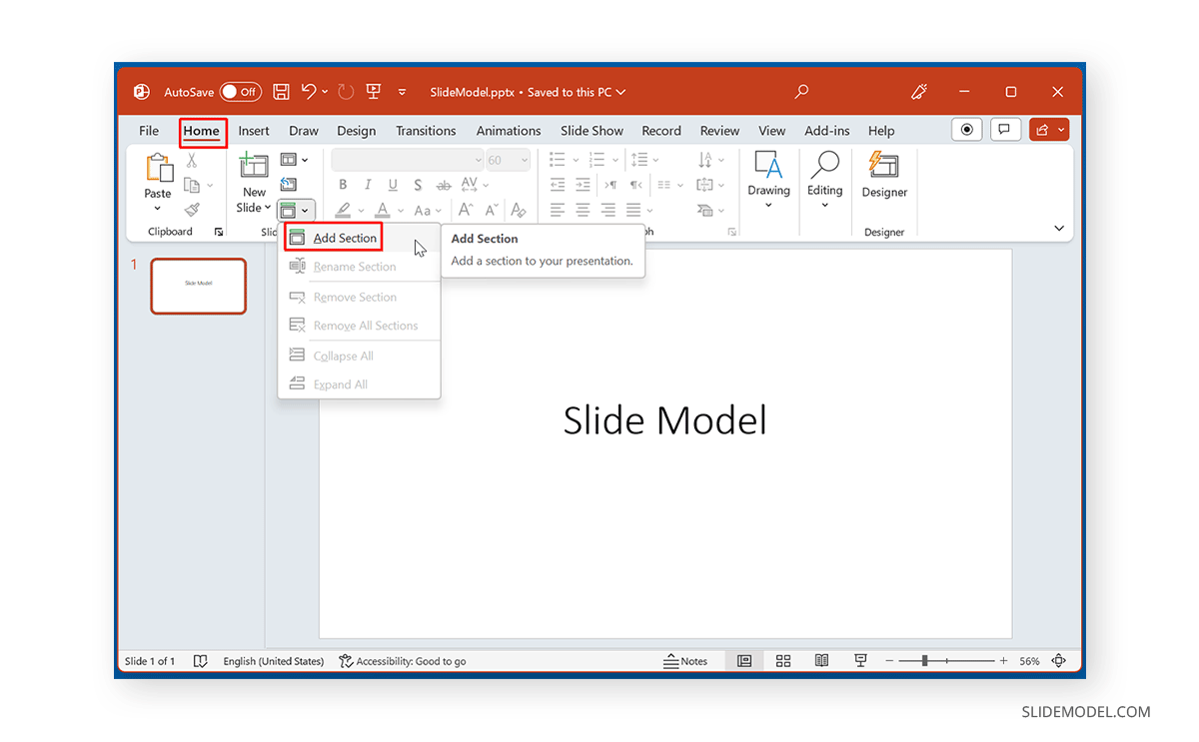Open the Font Color swatch
Screen dimensions: 1199x742
(x=385, y=210)
